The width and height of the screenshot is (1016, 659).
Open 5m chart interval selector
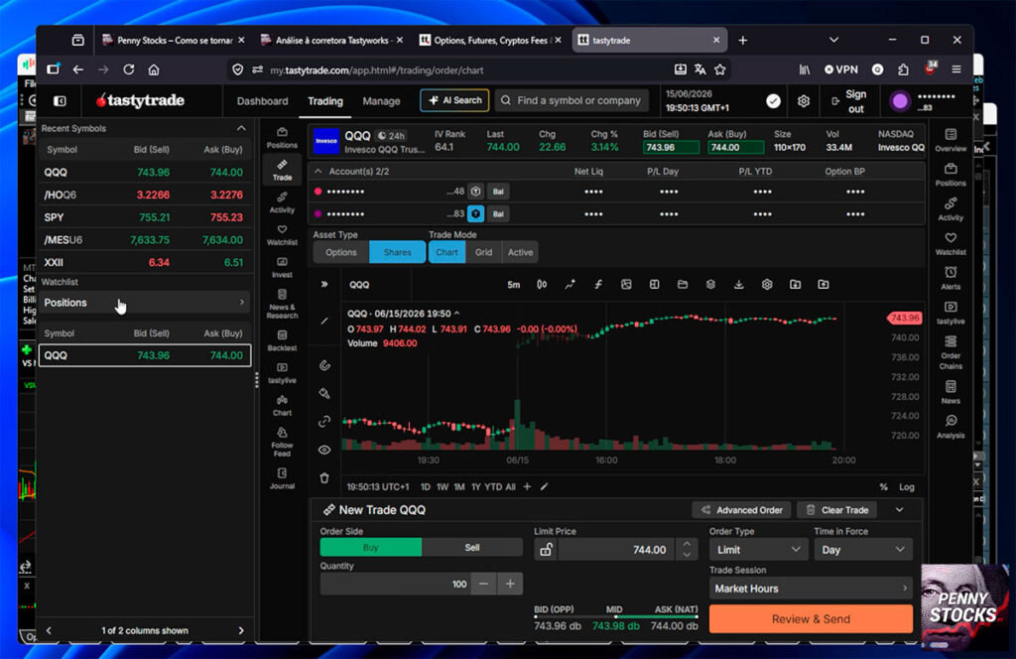point(513,285)
